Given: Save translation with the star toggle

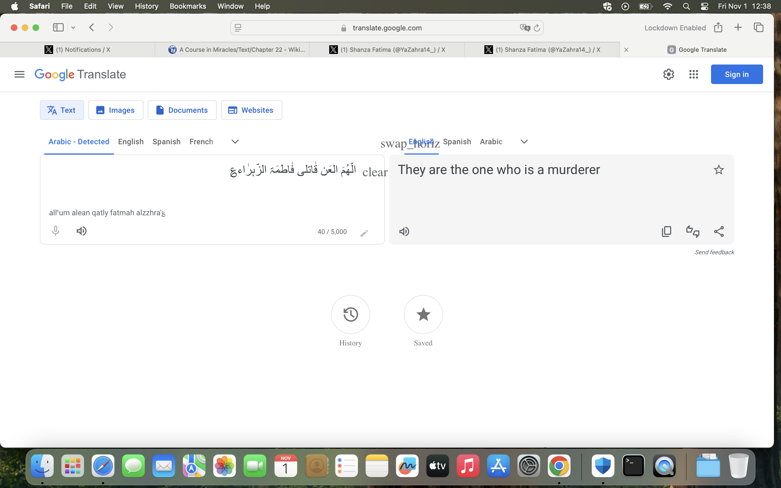Looking at the screenshot, I should [718, 170].
